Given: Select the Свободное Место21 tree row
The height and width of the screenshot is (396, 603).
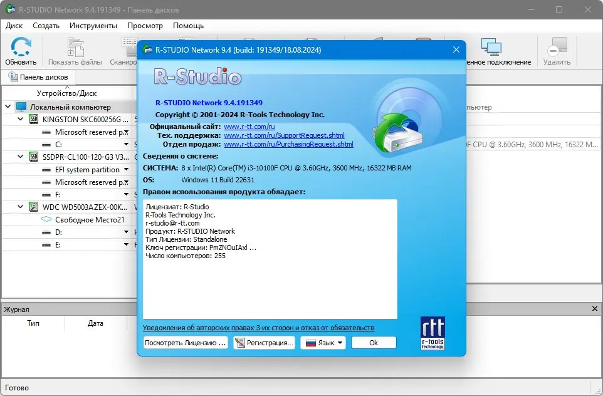Looking at the screenshot, I should pos(69,219).
